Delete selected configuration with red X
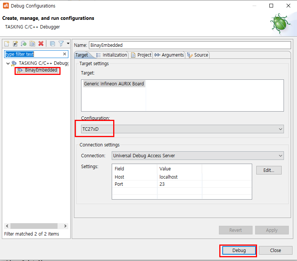 41,44
